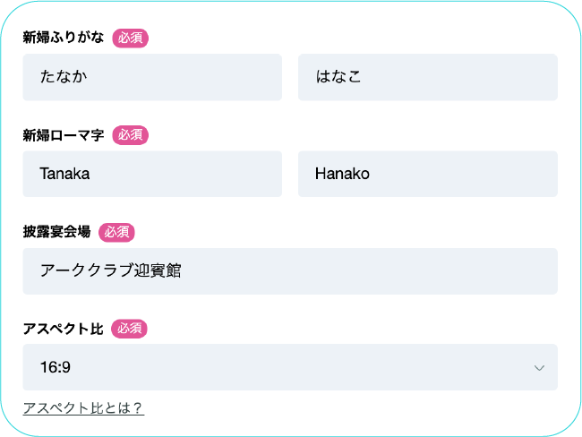Open the アスペクト比とは？ help link
Screen dimensions: 582x437
tap(83, 408)
